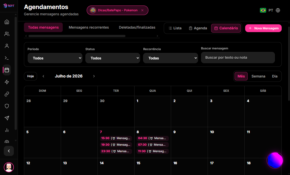Remove the Dicas/BatePapo - Pokemon group chip
This screenshot has height=175, width=290.
(x=142, y=10)
